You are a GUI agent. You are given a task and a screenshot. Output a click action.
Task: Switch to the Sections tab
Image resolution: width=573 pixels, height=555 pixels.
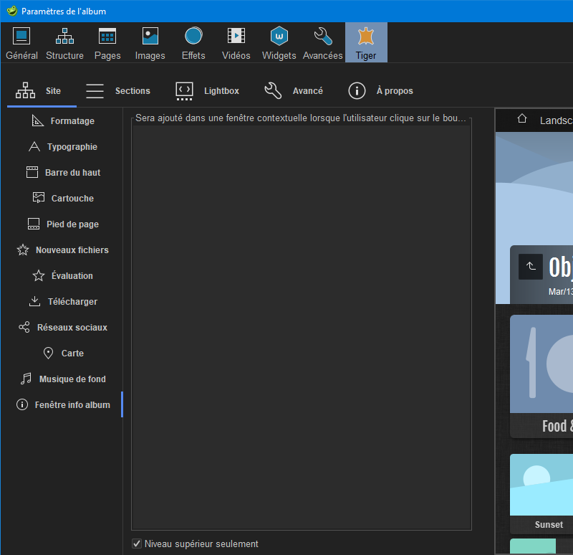pos(117,91)
